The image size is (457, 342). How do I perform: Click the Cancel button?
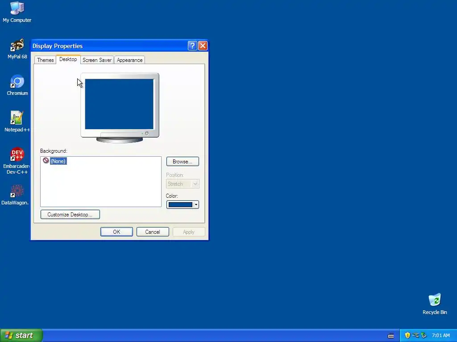tap(153, 232)
